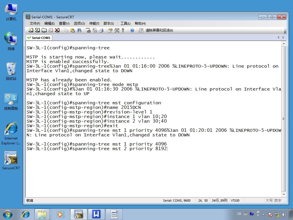Click the CH input language indicator
Screen dimensions: 293x220
pyautogui.click(x=239, y=214)
